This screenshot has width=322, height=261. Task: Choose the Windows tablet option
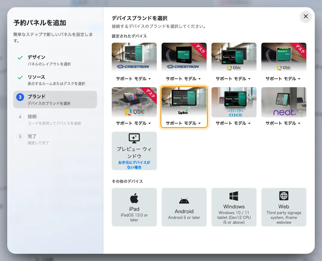(x=234, y=207)
